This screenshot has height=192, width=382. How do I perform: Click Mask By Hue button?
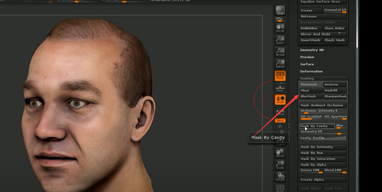click(x=323, y=153)
